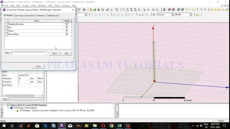230x129 pixels.
Task: Switch to the Excitations tab
Action: (41, 15)
